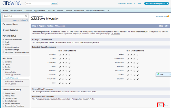Click the Next button
The width and height of the screenshot is (171, 108).
[160, 105]
